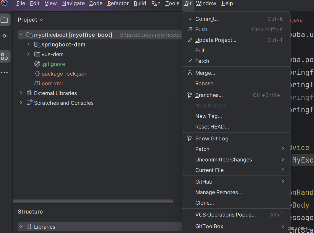Open the Uncommitted Changes submenu arrow

tap(283, 160)
